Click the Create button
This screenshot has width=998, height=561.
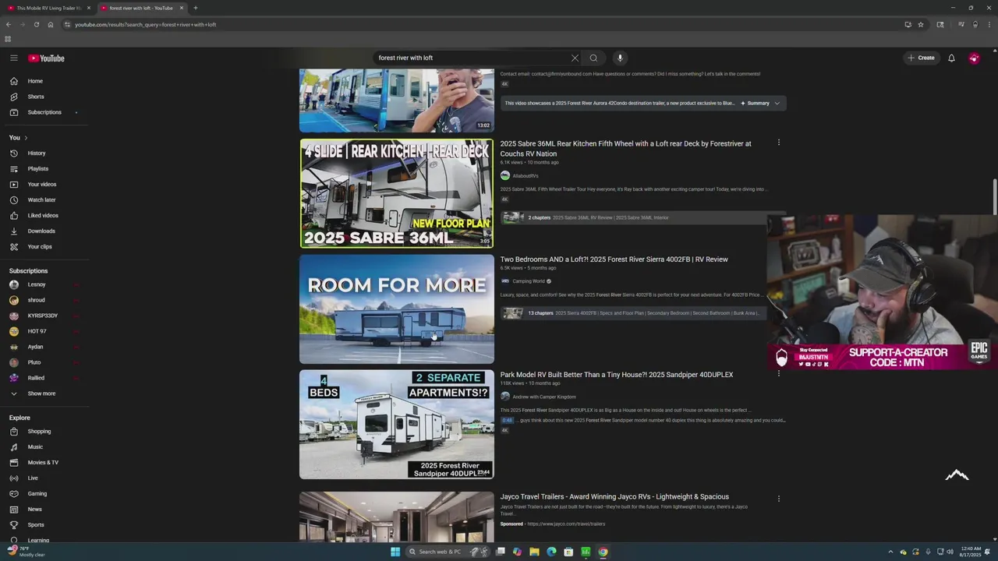pos(921,58)
